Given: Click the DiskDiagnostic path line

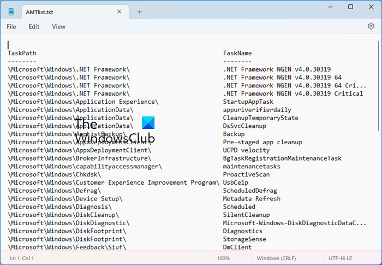Looking at the screenshot, I should (x=69, y=223).
